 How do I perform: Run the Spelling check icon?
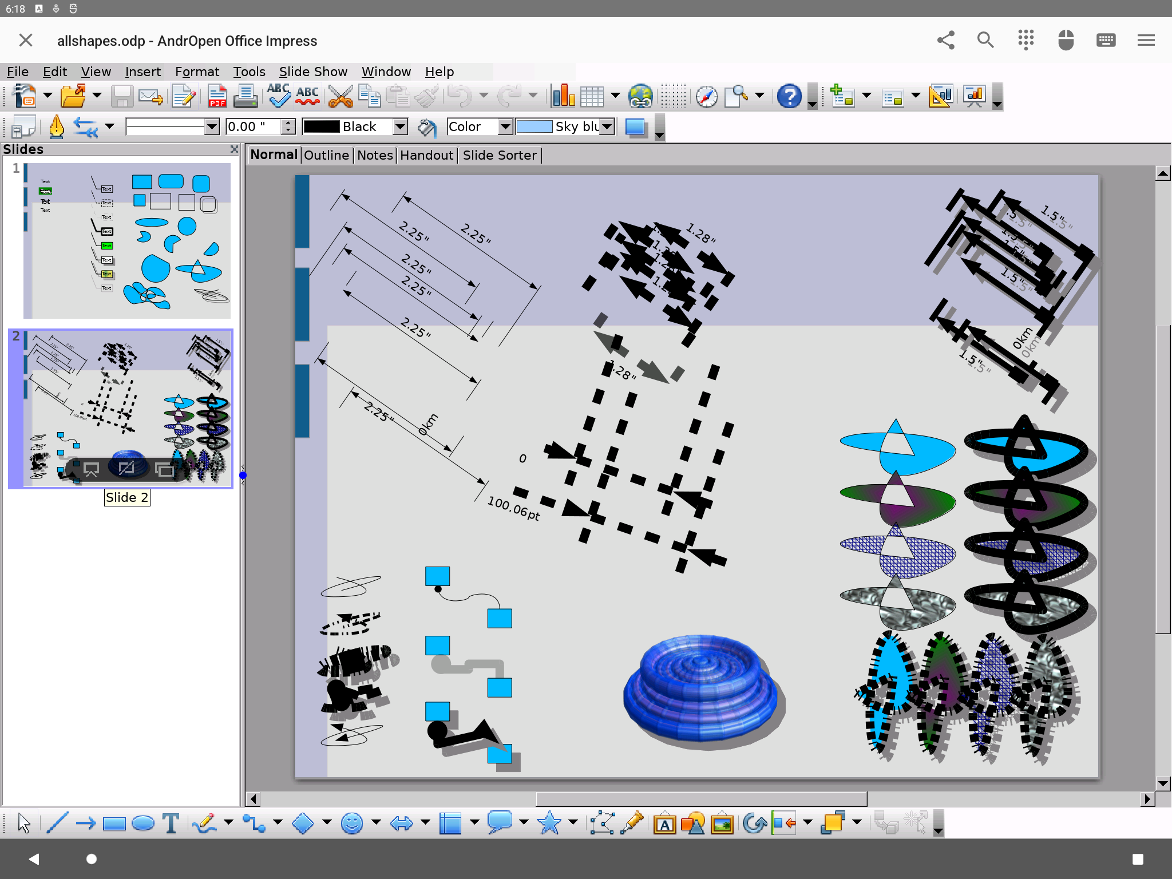[279, 96]
